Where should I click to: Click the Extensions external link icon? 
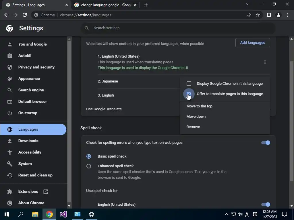[x=46, y=192]
